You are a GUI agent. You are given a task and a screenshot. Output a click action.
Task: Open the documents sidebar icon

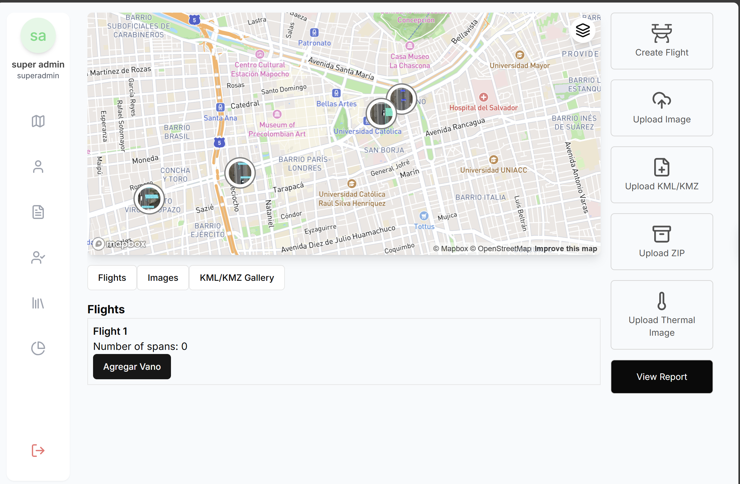pos(38,212)
